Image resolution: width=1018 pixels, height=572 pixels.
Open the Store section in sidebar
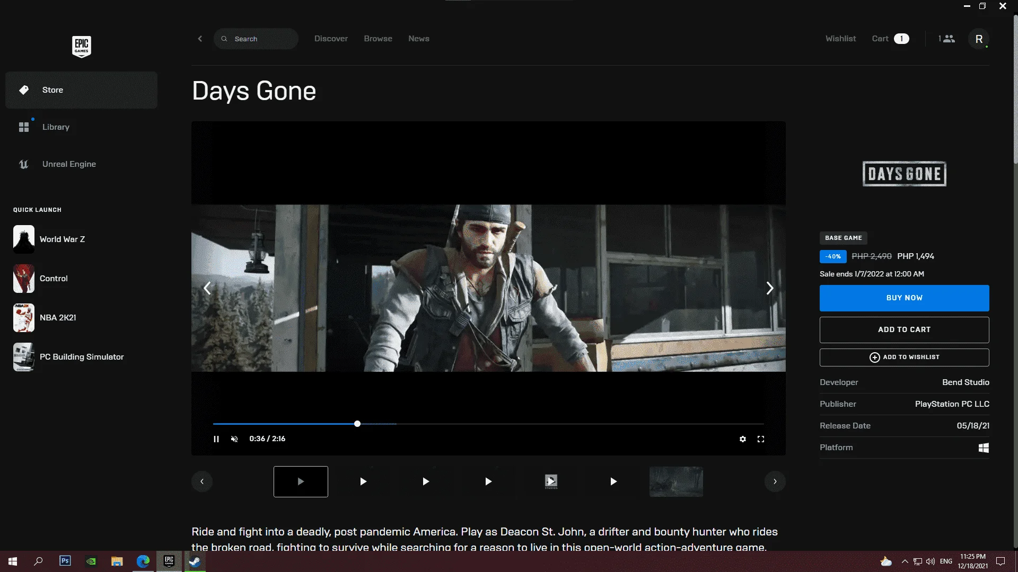click(x=81, y=90)
